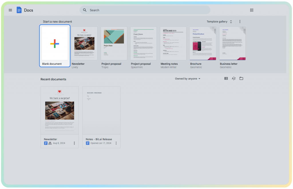Click the Business letter label
The width and height of the screenshot is (293, 189).
(x=229, y=64)
